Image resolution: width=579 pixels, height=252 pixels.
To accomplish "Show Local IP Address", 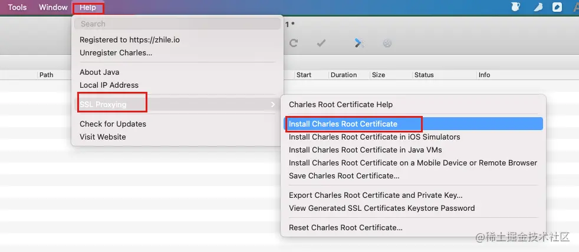I will [x=177, y=85].
